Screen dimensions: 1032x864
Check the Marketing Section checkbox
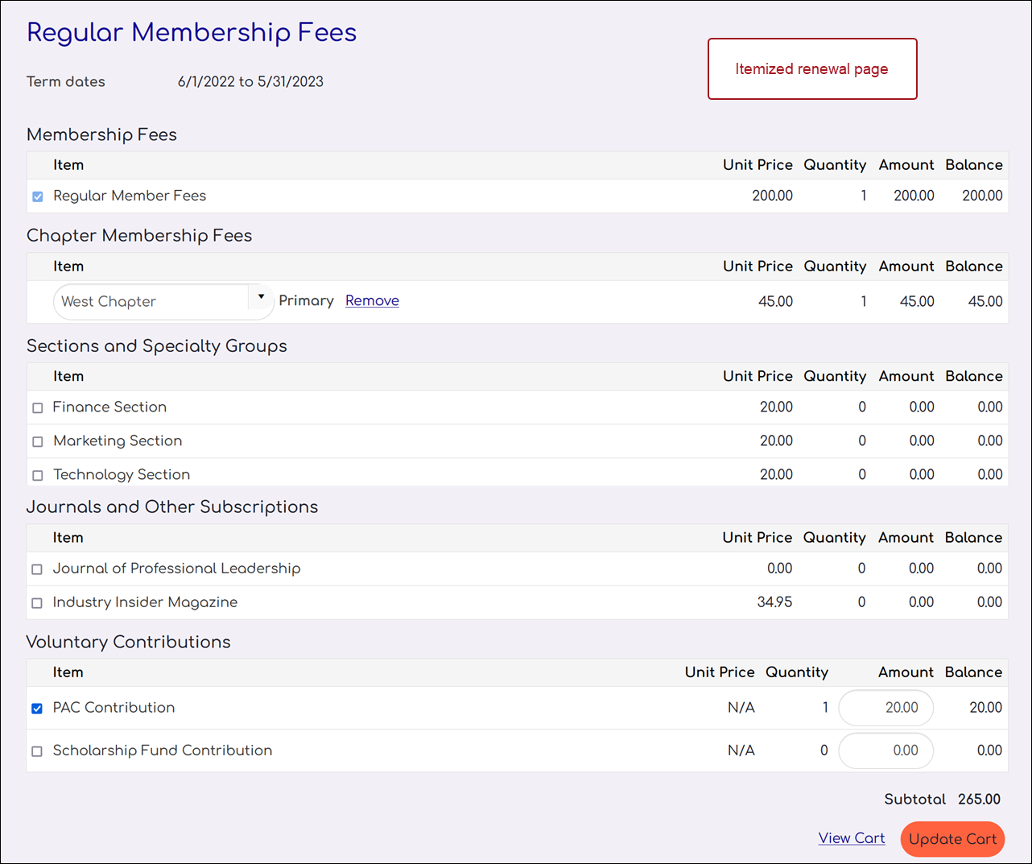coord(37,441)
